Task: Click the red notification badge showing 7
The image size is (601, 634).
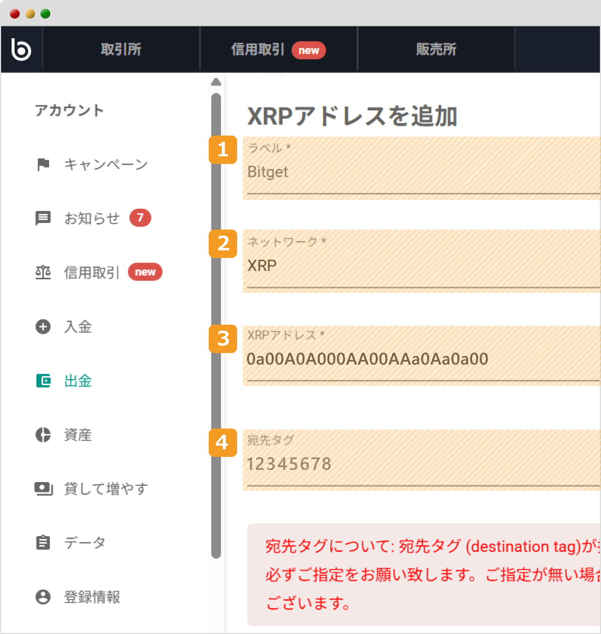Action: click(x=140, y=217)
